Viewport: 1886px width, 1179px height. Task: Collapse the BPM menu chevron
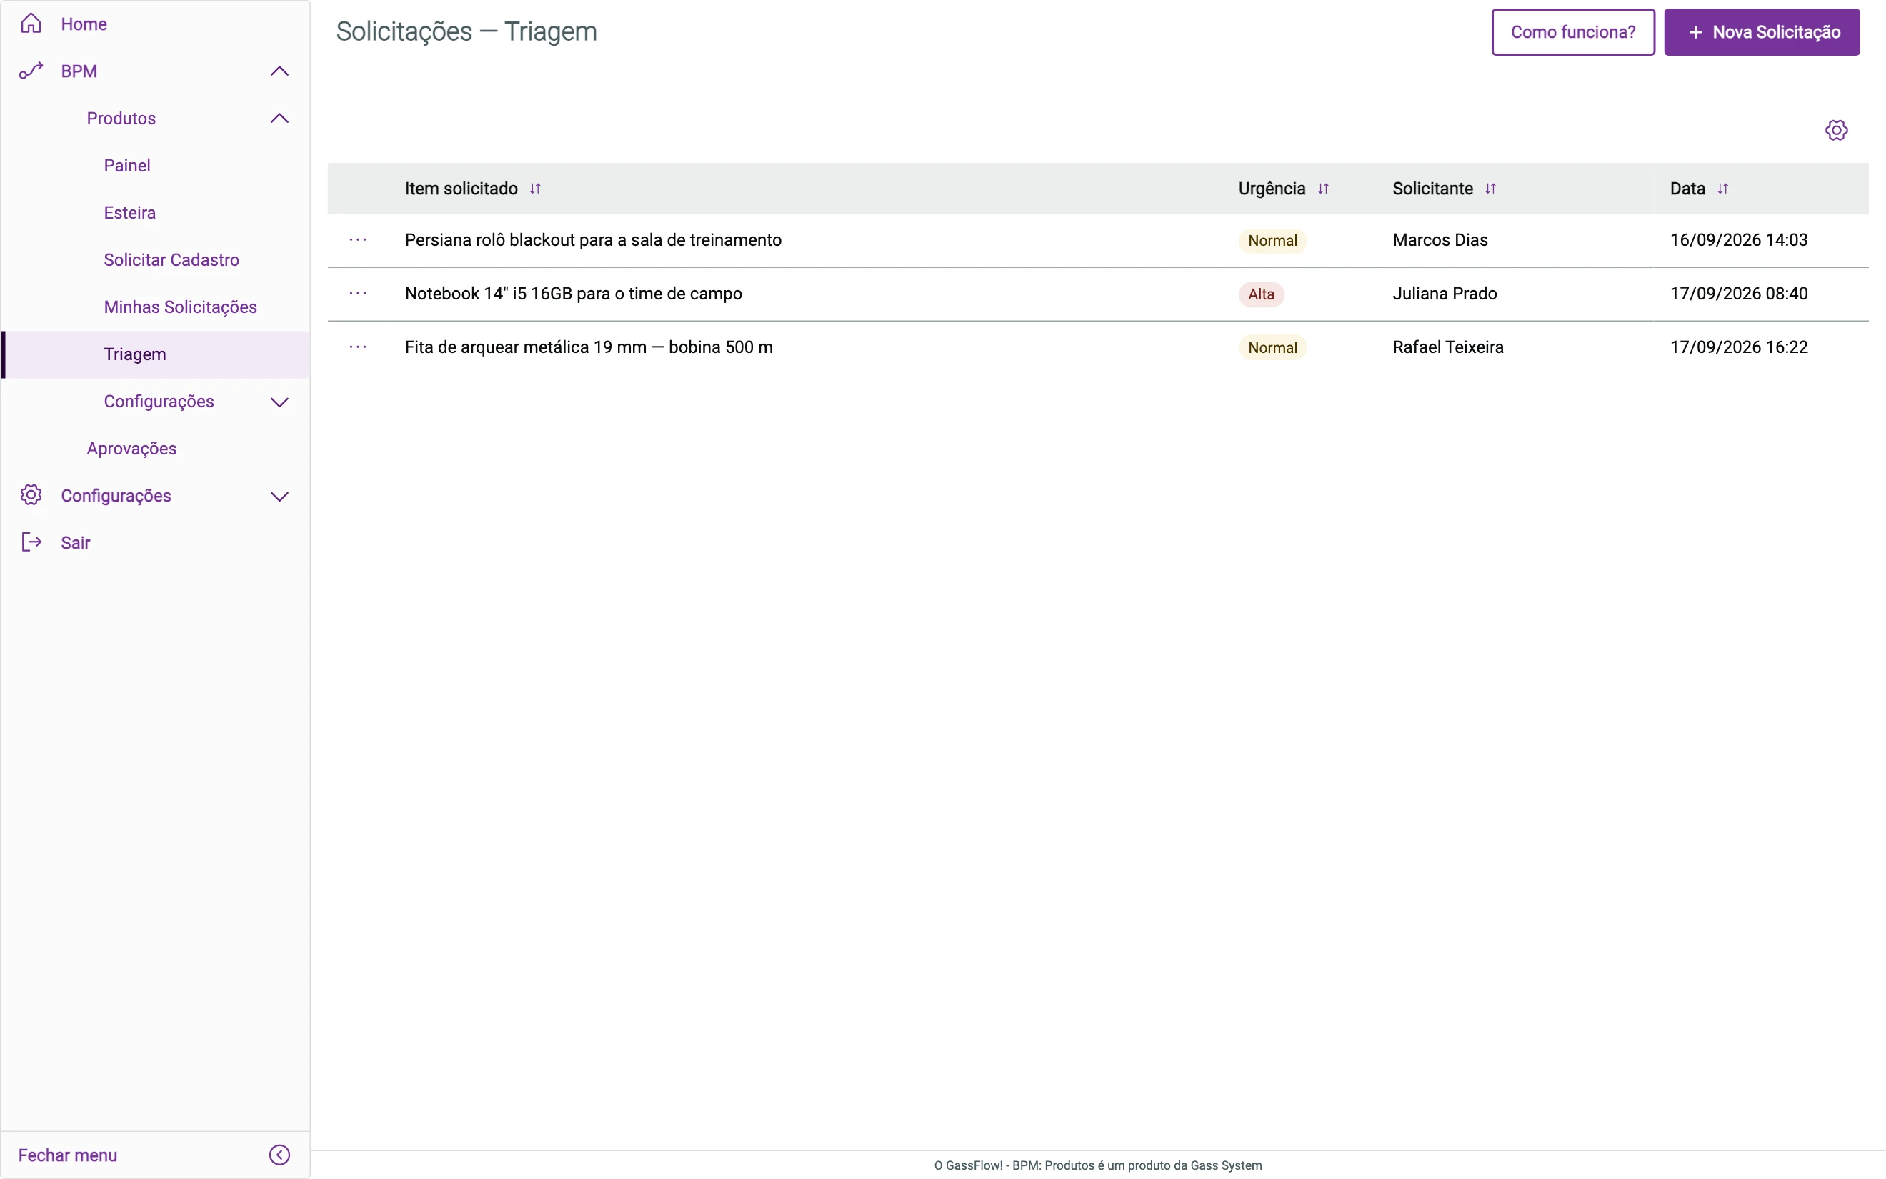point(280,71)
